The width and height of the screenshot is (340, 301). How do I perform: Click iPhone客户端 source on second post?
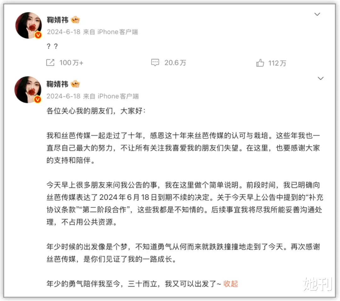click(x=118, y=96)
